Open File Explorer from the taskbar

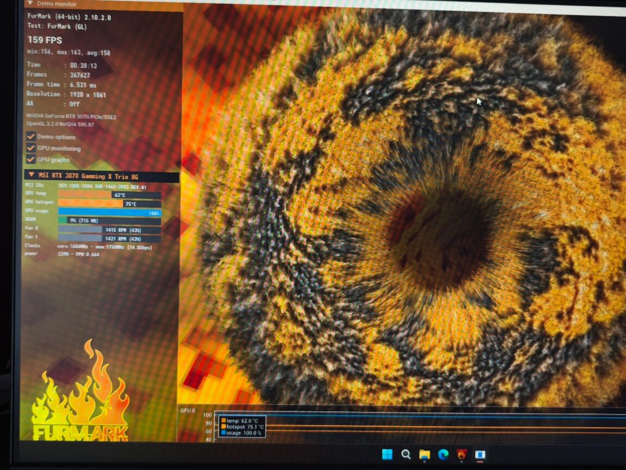425,454
